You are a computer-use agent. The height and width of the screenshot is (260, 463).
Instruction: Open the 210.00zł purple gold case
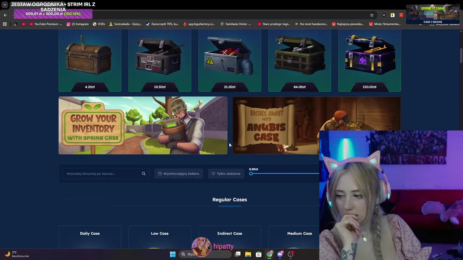click(x=369, y=60)
